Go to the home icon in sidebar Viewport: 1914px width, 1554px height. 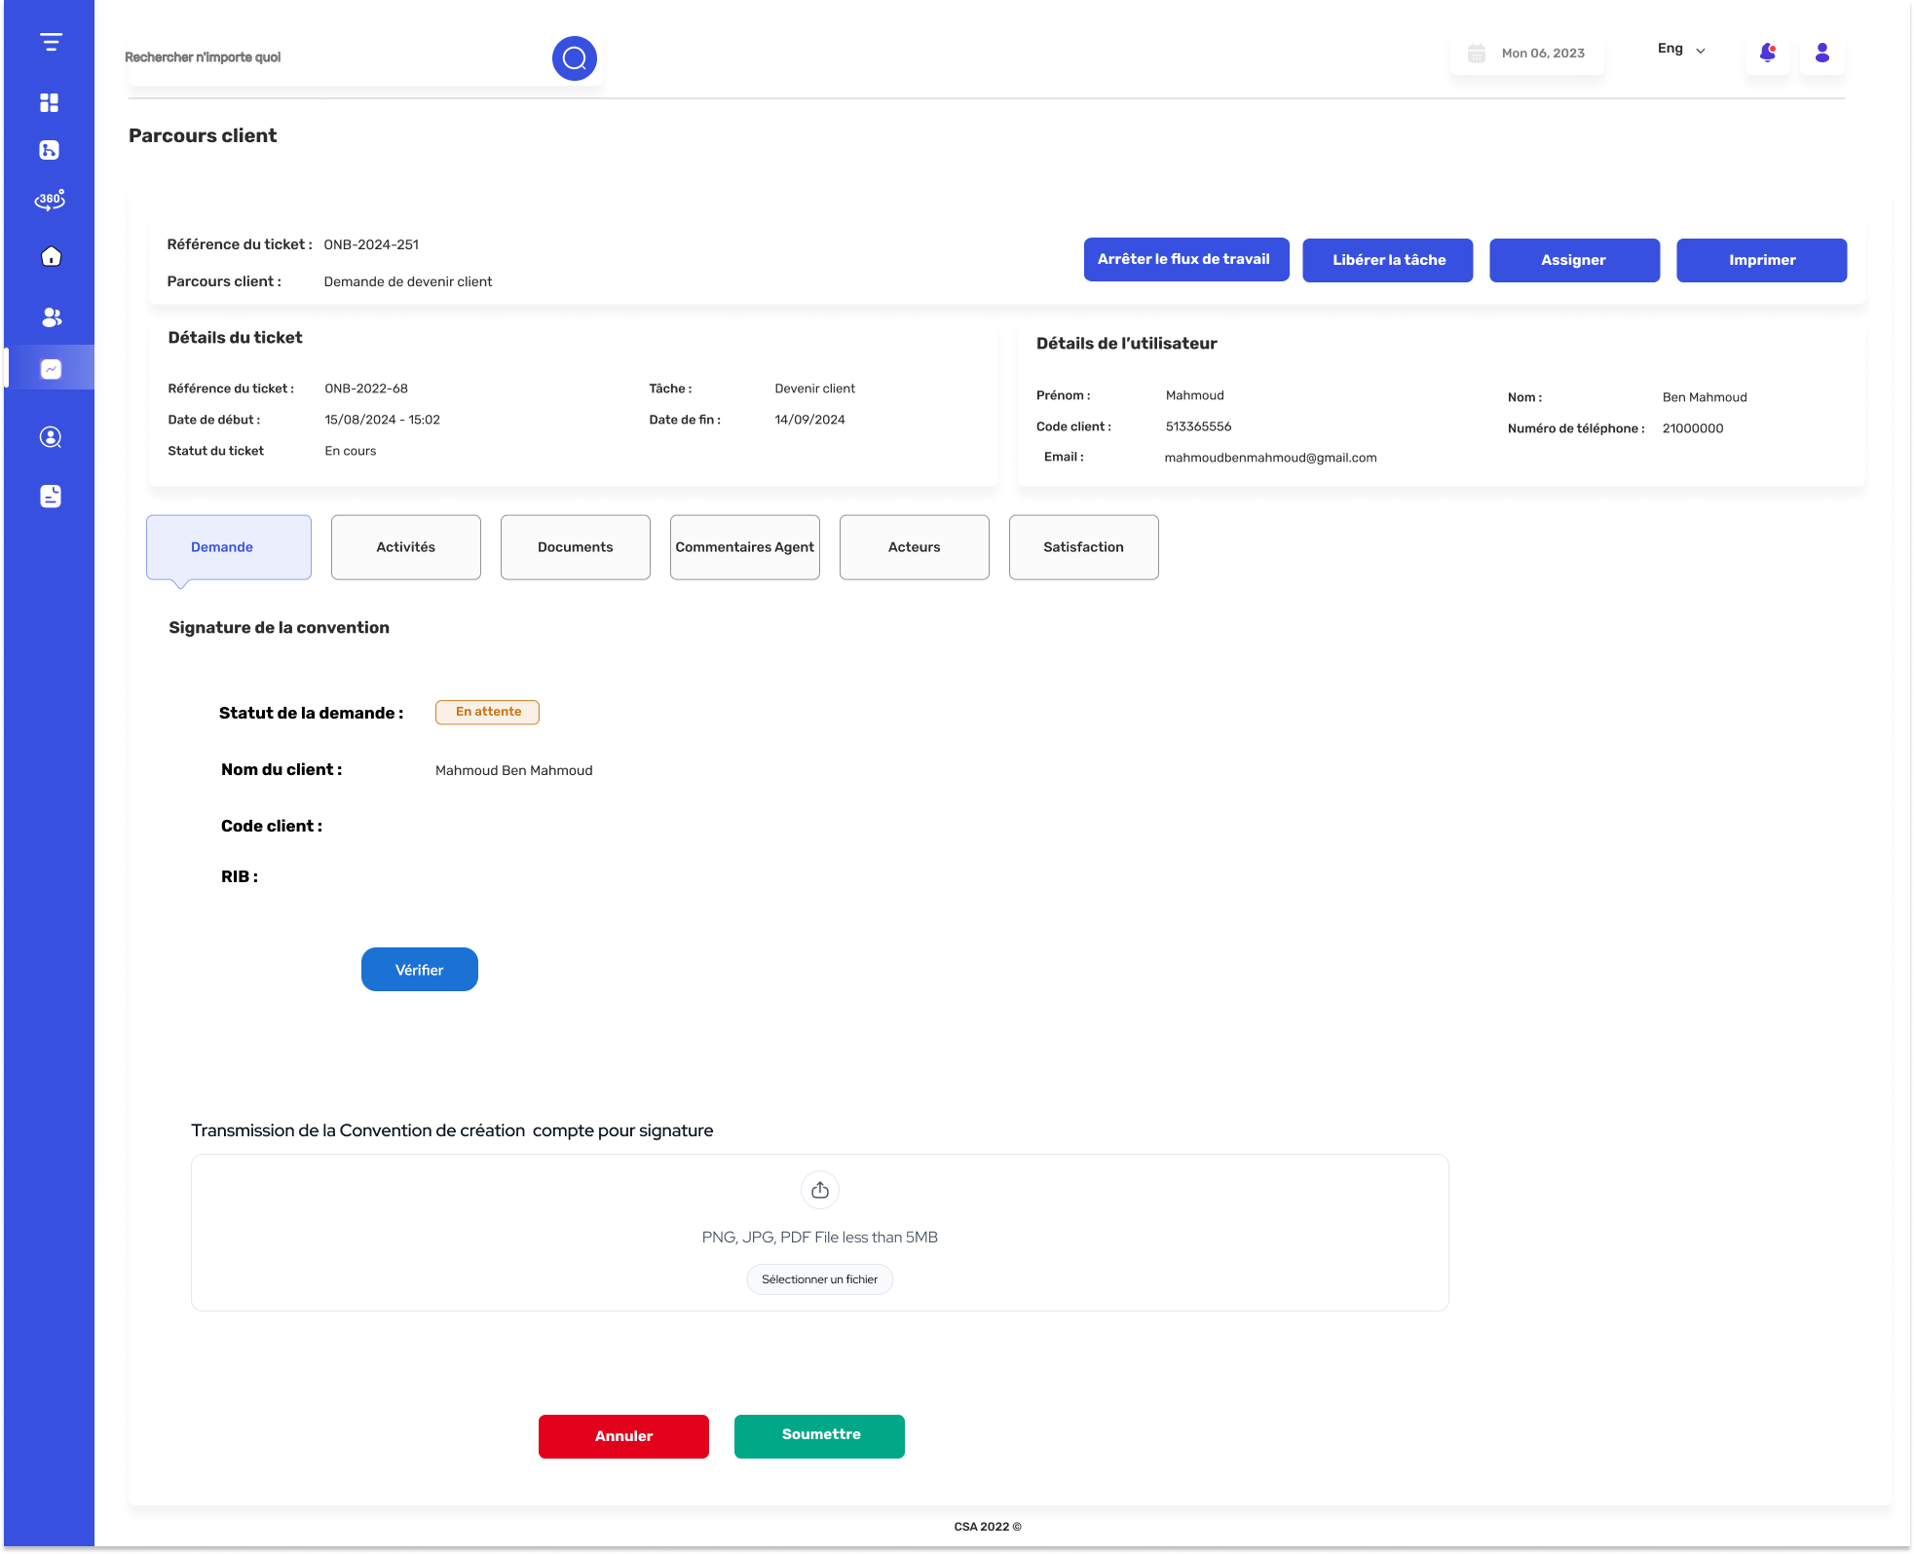52,256
